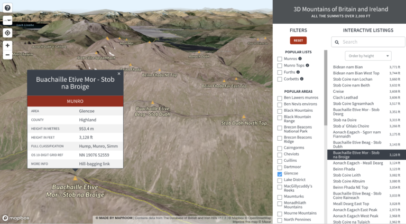
Task: Open the help question mark button
Action: [7, 8]
